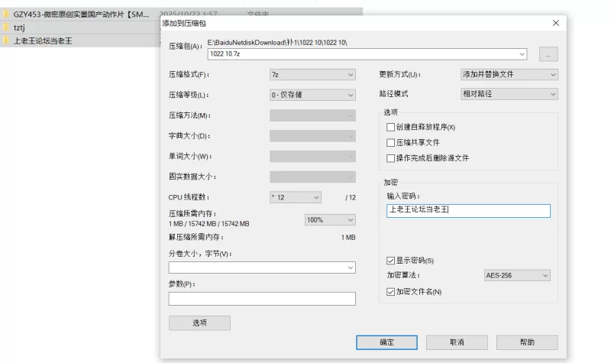This screenshot has width=611, height=363.
Task: Toggle 压缩共享文件 checkbox
Action: [391, 142]
